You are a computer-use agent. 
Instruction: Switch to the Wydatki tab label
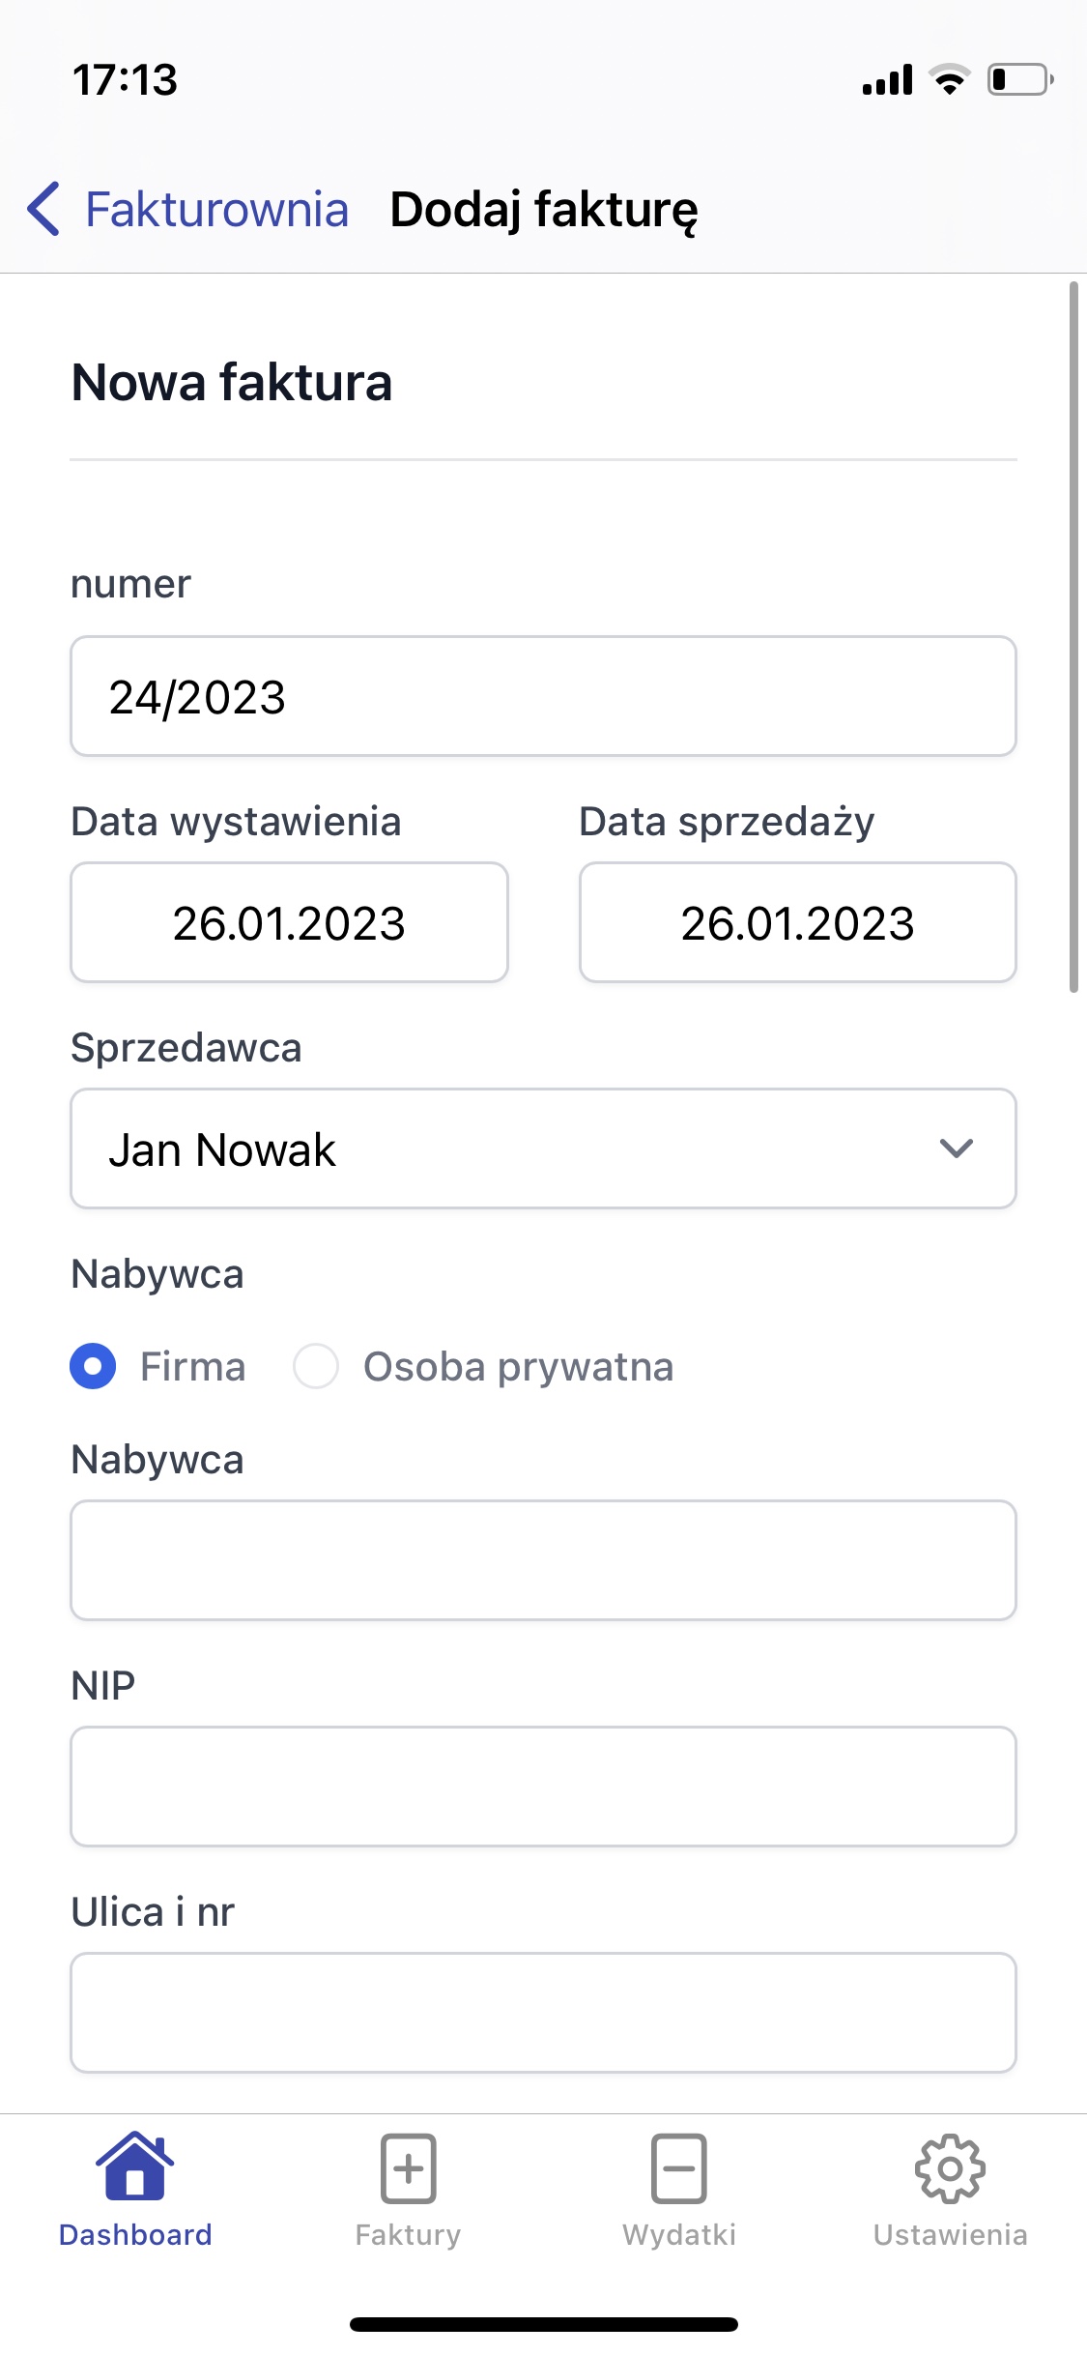pos(679,2234)
